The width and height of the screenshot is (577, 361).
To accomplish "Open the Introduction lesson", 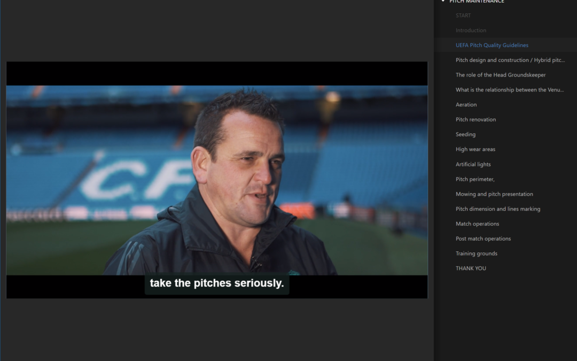I will pos(471,30).
